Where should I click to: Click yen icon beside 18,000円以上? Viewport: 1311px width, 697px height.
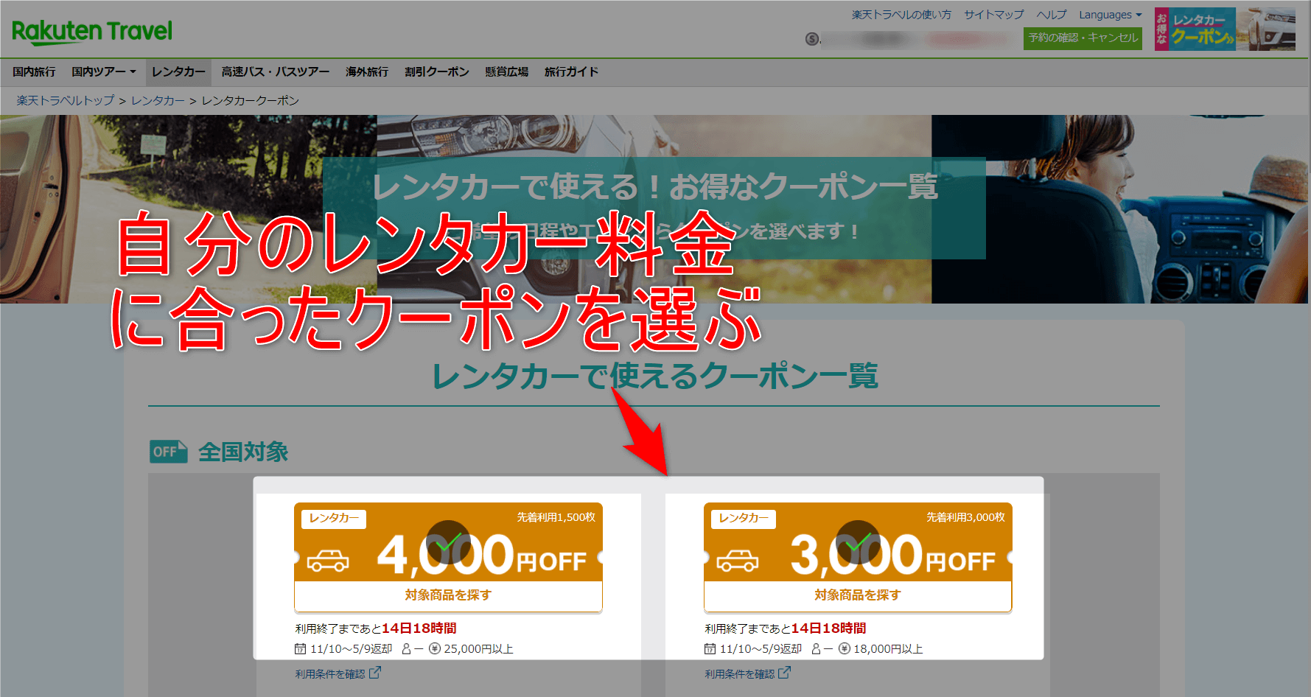click(845, 649)
